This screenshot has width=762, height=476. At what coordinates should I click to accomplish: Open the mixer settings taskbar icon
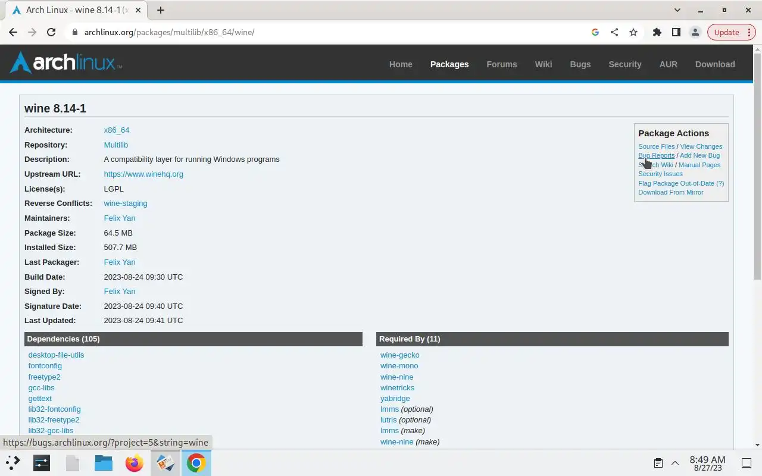(42, 462)
